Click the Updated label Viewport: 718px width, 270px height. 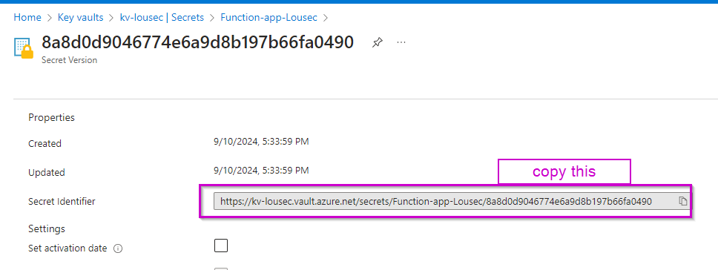pos(47,173)
